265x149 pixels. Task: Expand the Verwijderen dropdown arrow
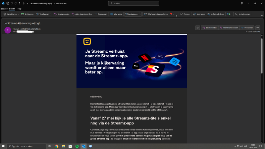pyautogui.click(x=18, y=14)
